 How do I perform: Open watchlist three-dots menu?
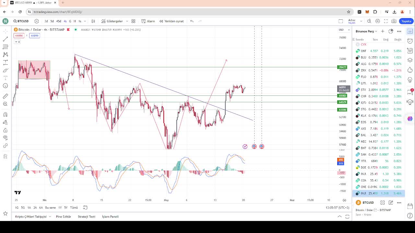(399, 31)
